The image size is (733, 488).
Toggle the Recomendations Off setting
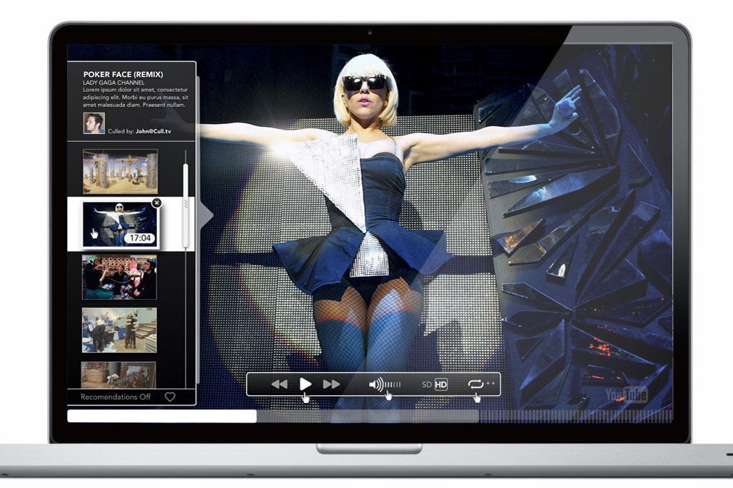click(x=116, y=397)
